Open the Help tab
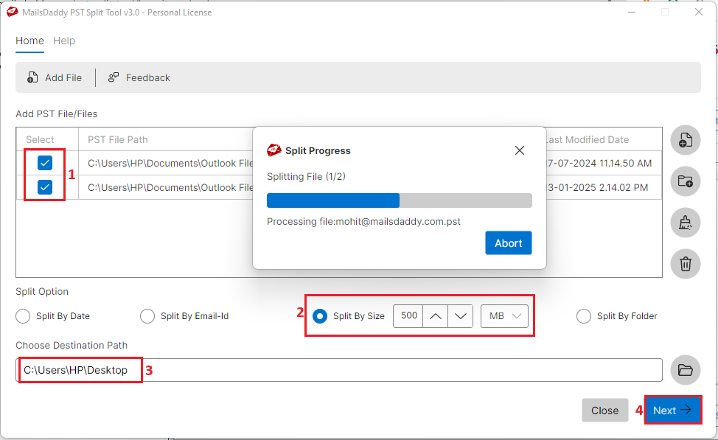 coord(64,41)
